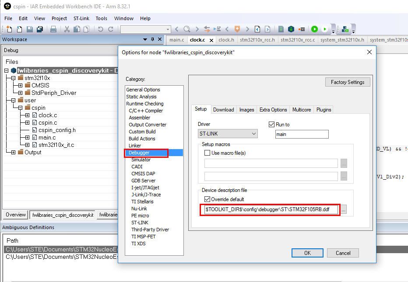
Task: Click the Open file toolbar icon
Action: tap(20, 29)
